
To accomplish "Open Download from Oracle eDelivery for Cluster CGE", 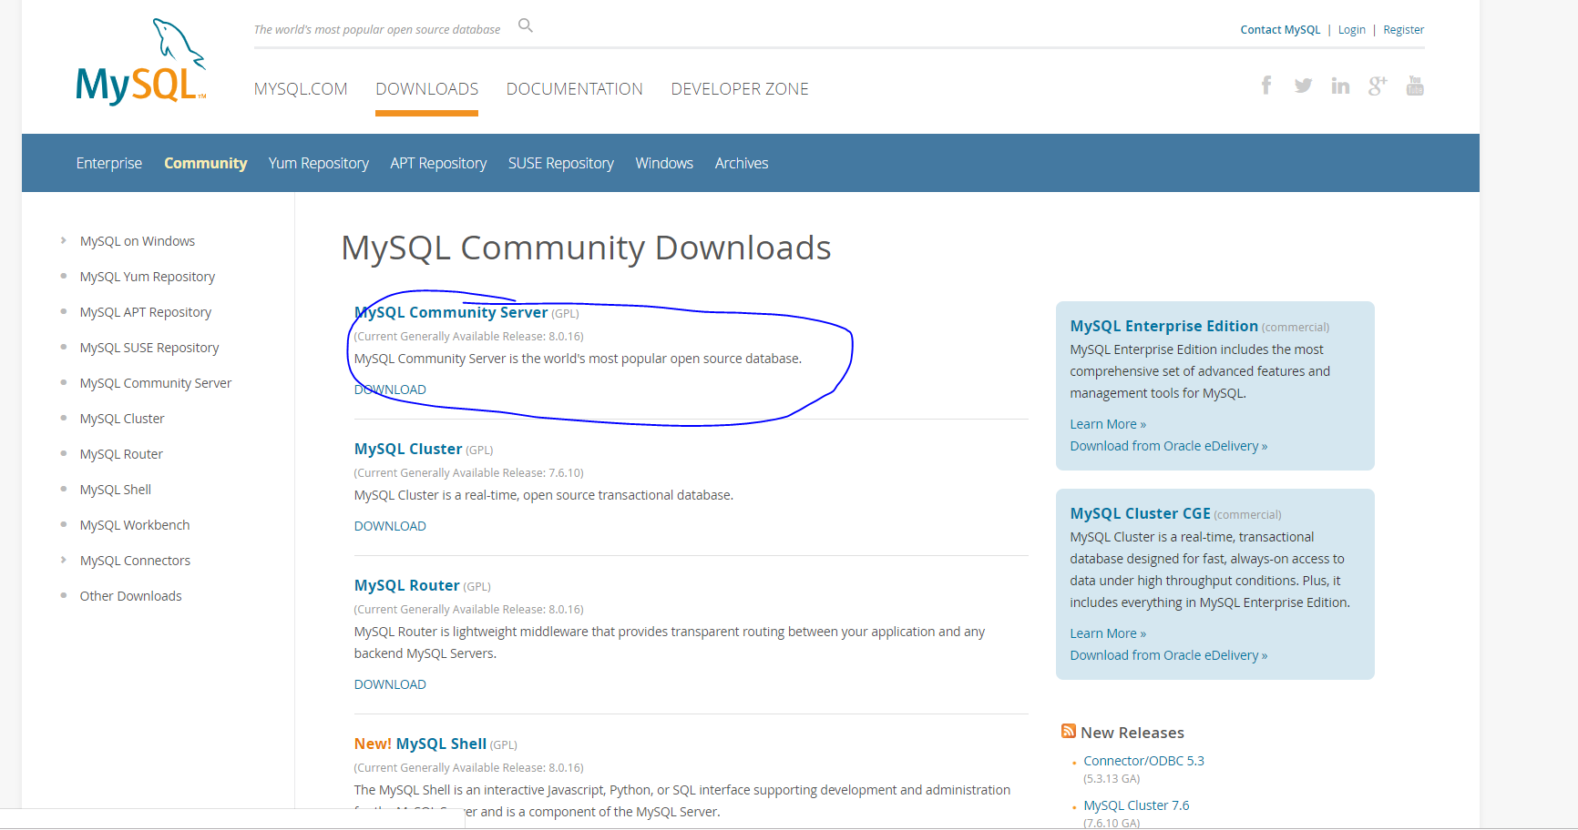I will (1168, 654).
